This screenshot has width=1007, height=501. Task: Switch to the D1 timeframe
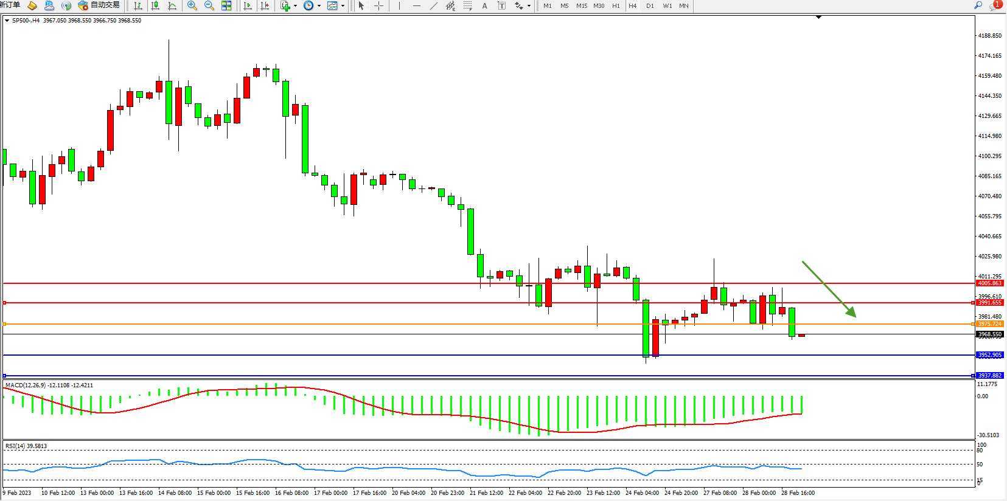click(650, 5)
